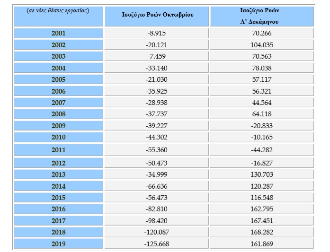Image resolution: width=330 pixels, height=252 pixels.
Task: Click the value -35.925 for 2006
Action: coord(156,91)
